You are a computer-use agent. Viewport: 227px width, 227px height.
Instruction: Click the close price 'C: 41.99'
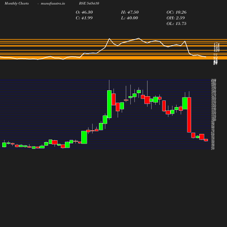[x=84, y=18]
